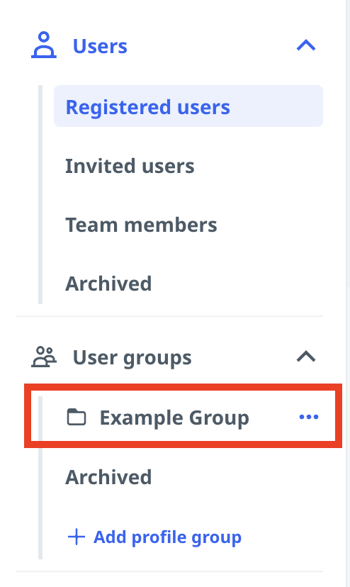Select the Registered users entry
Viewport: 350px width, 587px height.
(x=188, y=106)
